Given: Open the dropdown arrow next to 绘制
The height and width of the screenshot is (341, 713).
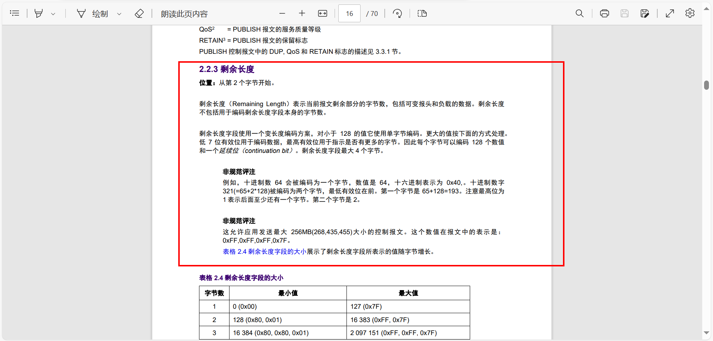Looking at the screenshot, I should point(119,14).
